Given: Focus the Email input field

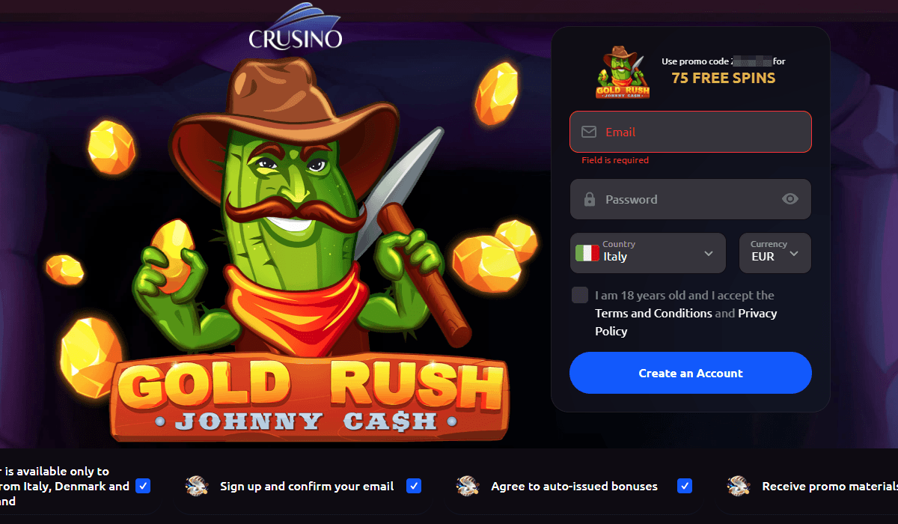Looking at the screenshot, I should (x=691, y=132).
